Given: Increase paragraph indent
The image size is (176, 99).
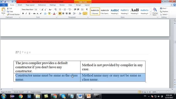Looking at the screenshot, I should [x=78, y=10].
